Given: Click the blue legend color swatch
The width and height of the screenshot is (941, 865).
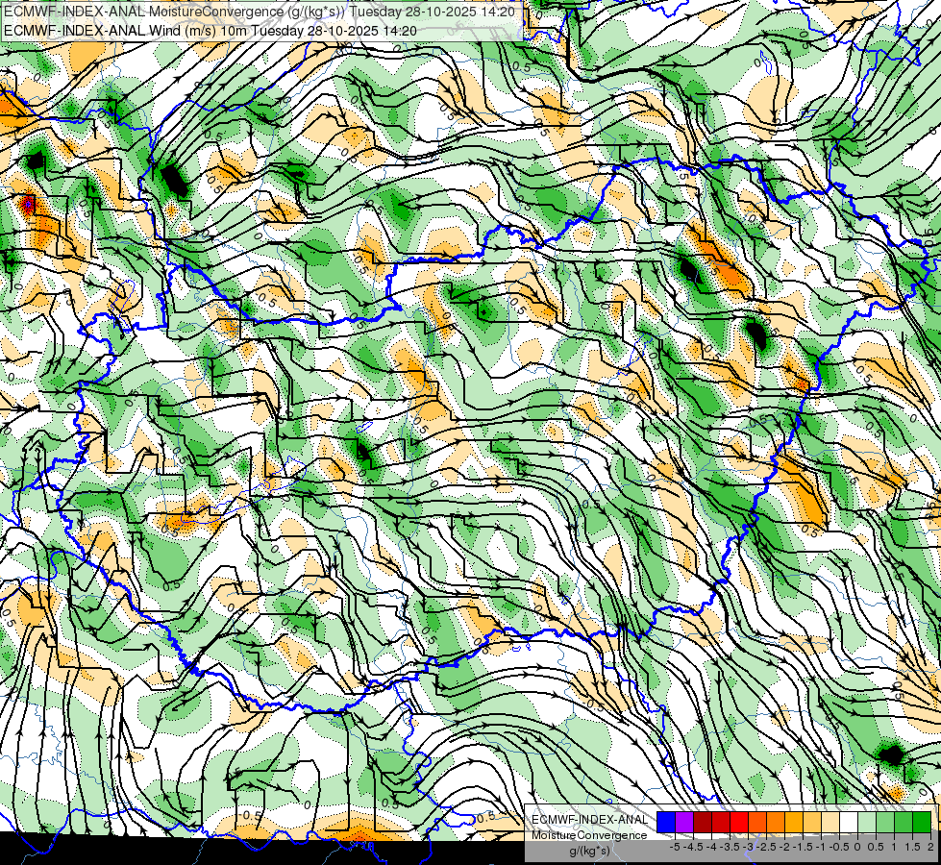Looking at the screenshot, I should point(666,823).
